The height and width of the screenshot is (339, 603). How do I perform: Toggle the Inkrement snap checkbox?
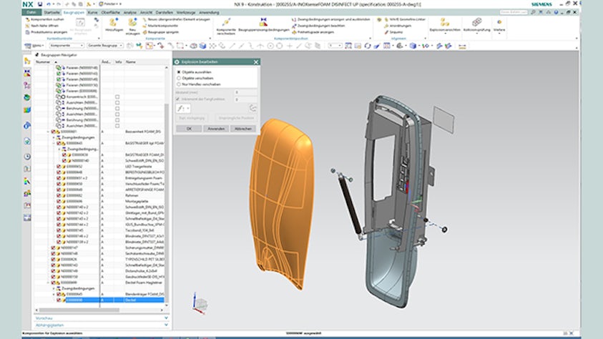click(177, 99)
